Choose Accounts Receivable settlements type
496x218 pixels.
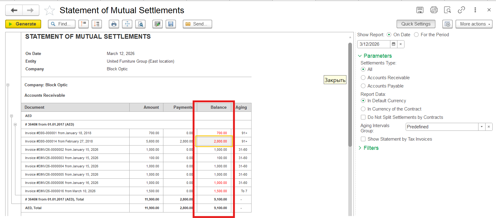[363, 78]
